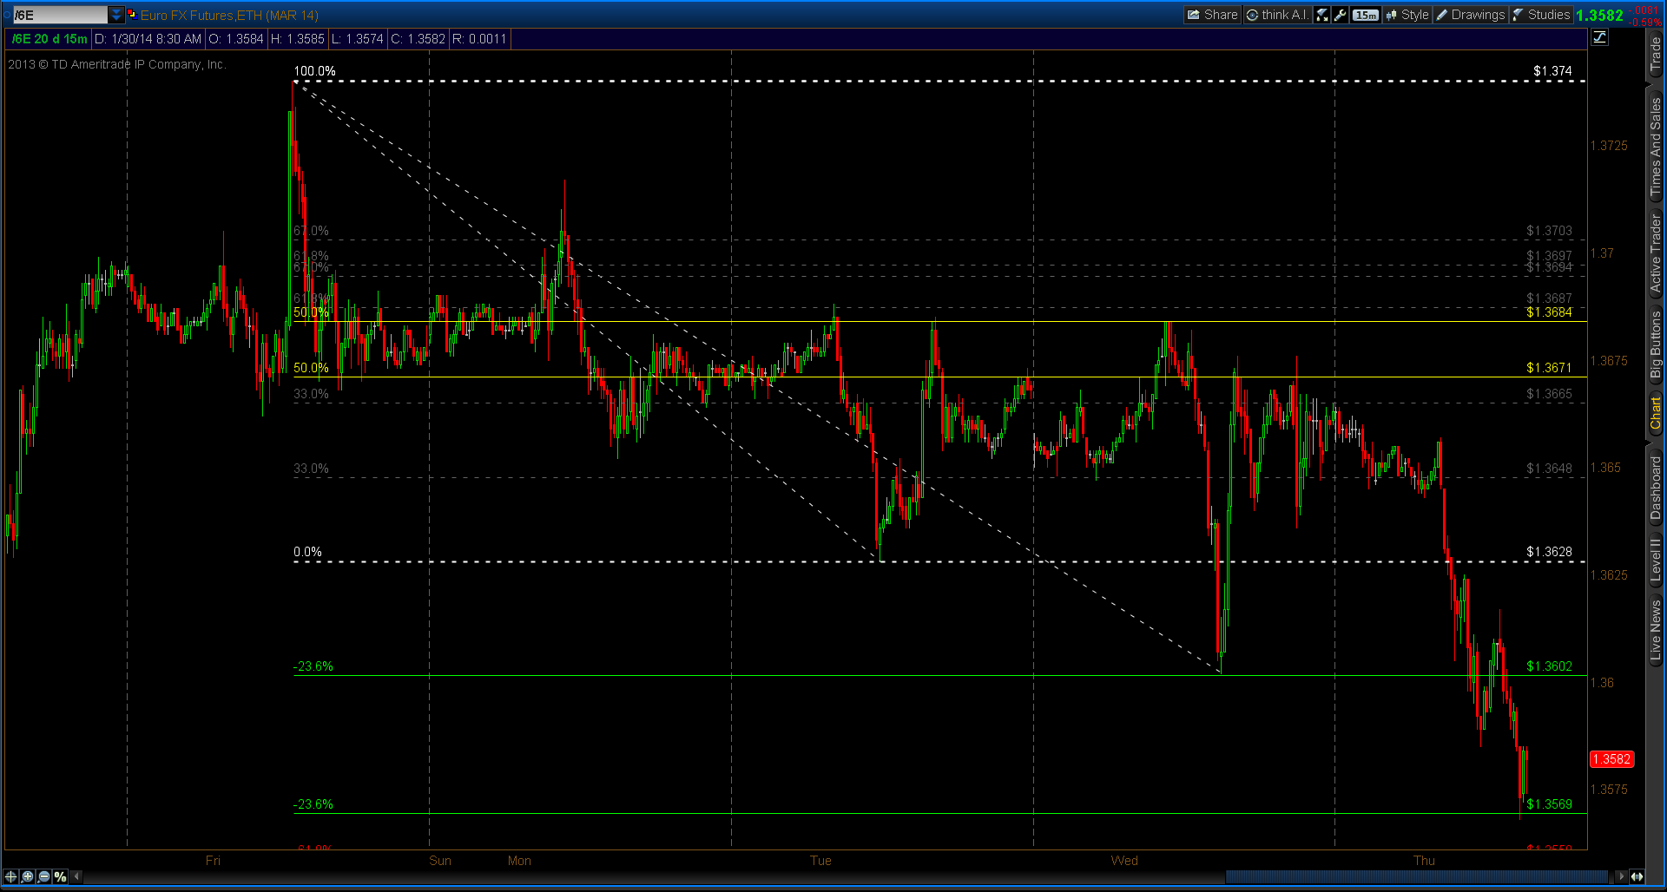Open the Active Trader sidebar tab

pos(1656,254)
